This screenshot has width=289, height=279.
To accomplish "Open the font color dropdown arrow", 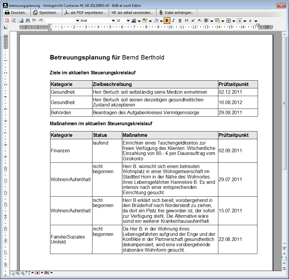I will click(x=139, y=21).
